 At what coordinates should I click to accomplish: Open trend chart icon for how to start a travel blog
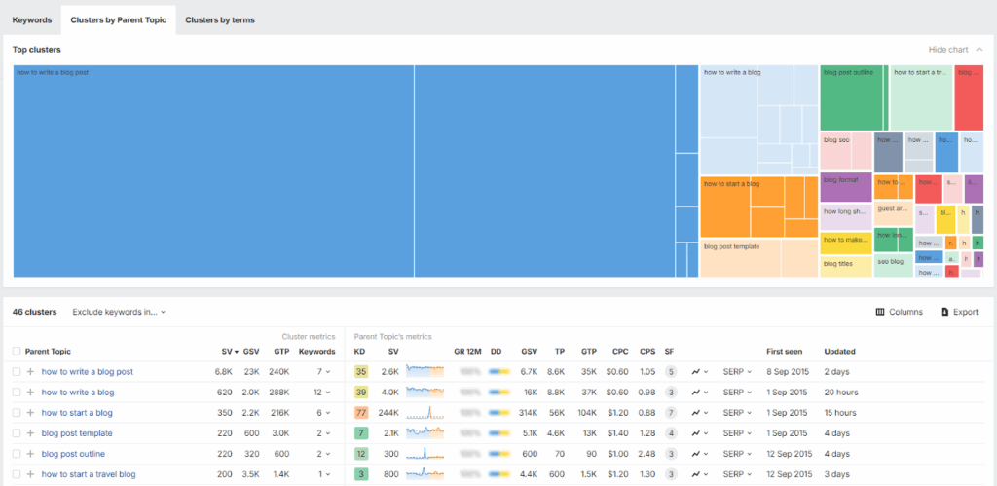click(x=700, y=474)
